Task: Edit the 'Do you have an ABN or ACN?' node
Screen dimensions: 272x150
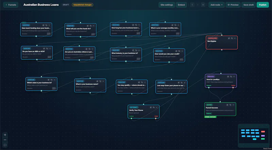Action: pos(44,49)
